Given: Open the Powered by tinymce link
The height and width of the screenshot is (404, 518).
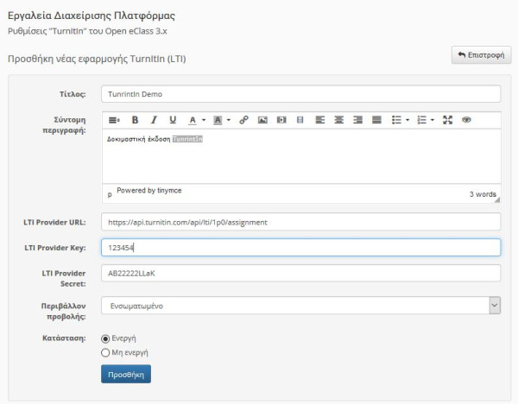Looking at the screenshot, I should point(149,191).
